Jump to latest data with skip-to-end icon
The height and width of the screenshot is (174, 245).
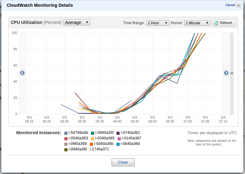232,73
